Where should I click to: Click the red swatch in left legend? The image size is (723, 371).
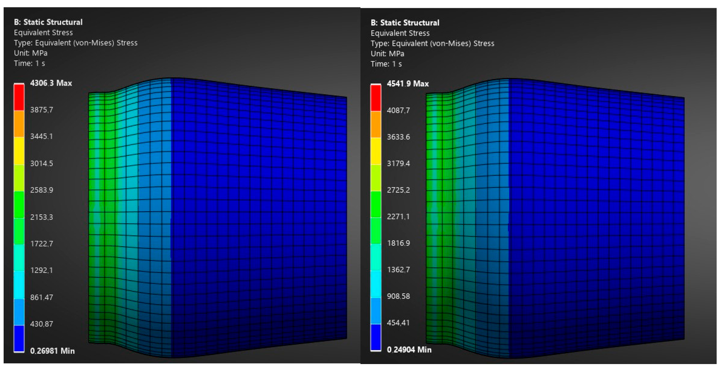19,97
